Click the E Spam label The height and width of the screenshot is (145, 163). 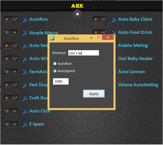(x=37, y=124)
